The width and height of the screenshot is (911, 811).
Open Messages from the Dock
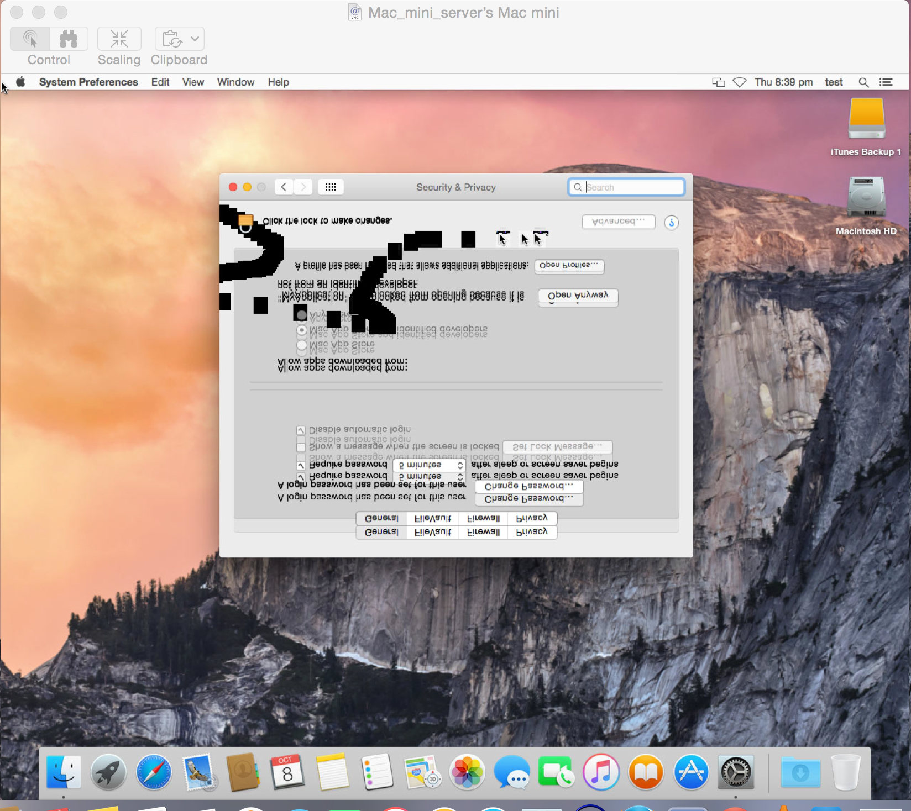[x=512, y=772]
